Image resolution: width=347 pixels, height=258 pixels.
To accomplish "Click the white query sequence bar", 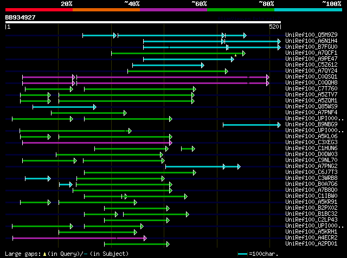I will tap(143, 22).
